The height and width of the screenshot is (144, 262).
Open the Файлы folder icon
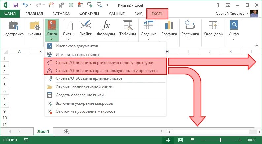(x=35, y=25)
